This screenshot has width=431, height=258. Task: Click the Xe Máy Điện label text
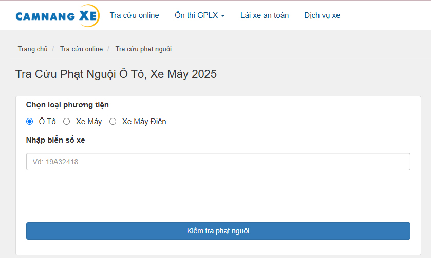click(144, 122)
